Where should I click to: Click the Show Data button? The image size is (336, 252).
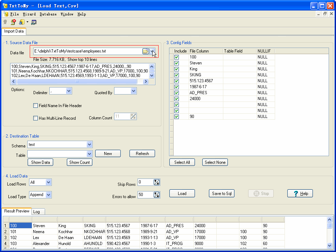(x=41, y=162)
